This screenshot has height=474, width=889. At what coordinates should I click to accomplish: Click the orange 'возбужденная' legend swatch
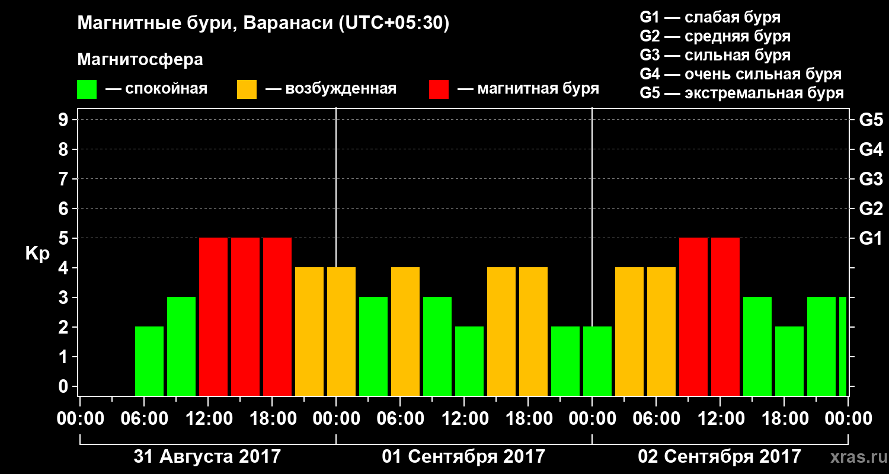pos(247,89)
